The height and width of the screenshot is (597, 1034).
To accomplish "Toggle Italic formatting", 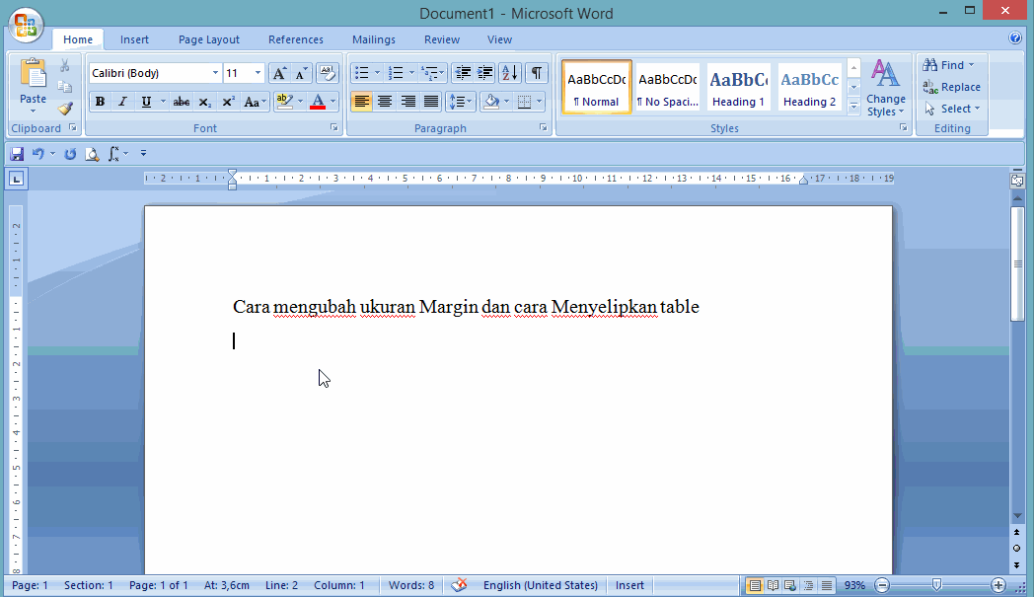I will (123, 102).
